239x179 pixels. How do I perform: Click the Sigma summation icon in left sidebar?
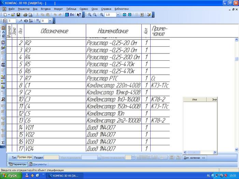[3, 143]
